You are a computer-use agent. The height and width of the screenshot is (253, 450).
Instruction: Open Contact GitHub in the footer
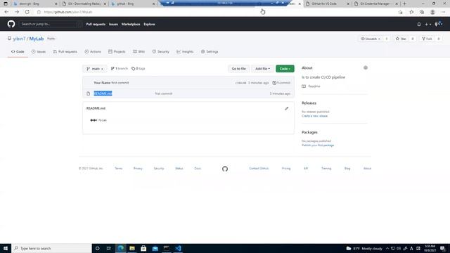click(259, 169)
